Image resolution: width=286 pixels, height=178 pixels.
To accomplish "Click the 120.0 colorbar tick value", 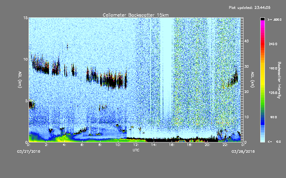I will (x=273, y=93).
